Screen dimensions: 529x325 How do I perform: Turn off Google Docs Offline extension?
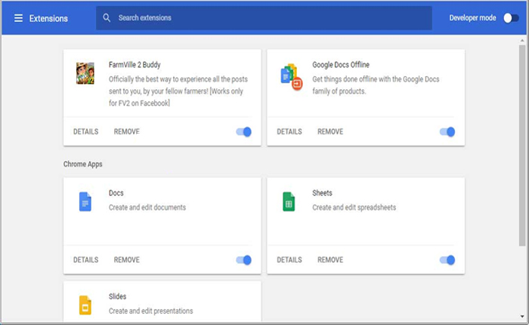pyautogui.click(x=447, y=132)
